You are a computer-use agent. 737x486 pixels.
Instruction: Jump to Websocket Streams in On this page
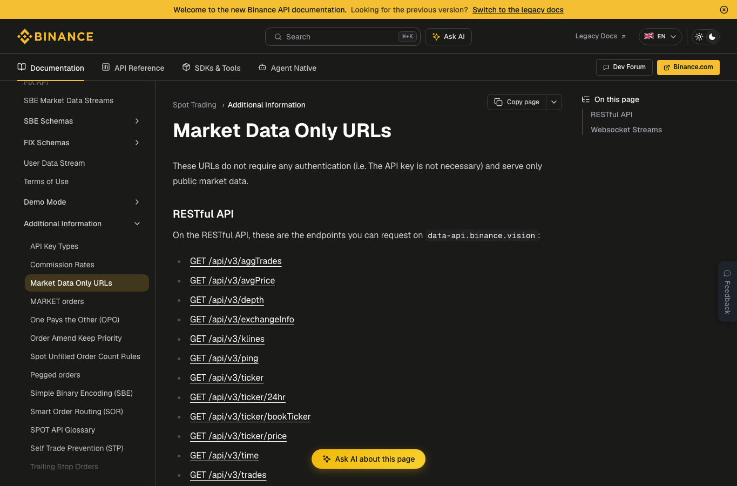[626, 130]
